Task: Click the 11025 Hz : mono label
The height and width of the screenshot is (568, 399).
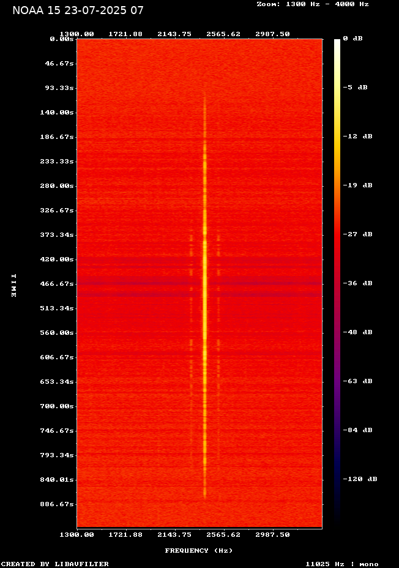Action: 341,564
